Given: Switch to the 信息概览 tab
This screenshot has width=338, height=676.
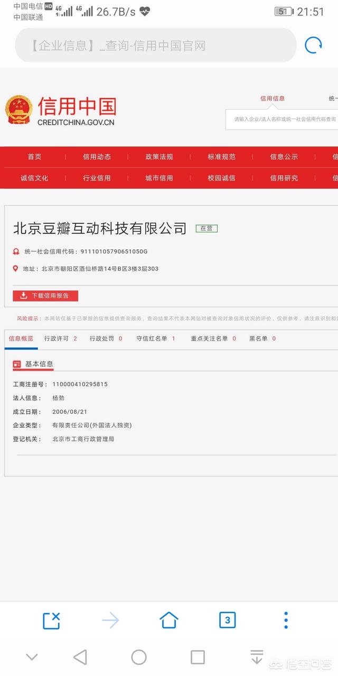Looking at the screenshot, I should [x=21, y=339].
